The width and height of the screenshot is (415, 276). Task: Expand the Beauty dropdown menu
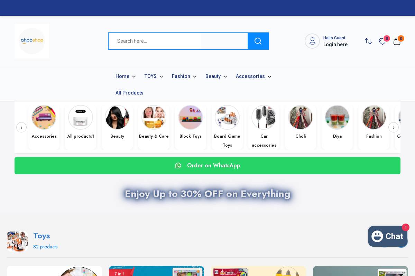point(216,76)
